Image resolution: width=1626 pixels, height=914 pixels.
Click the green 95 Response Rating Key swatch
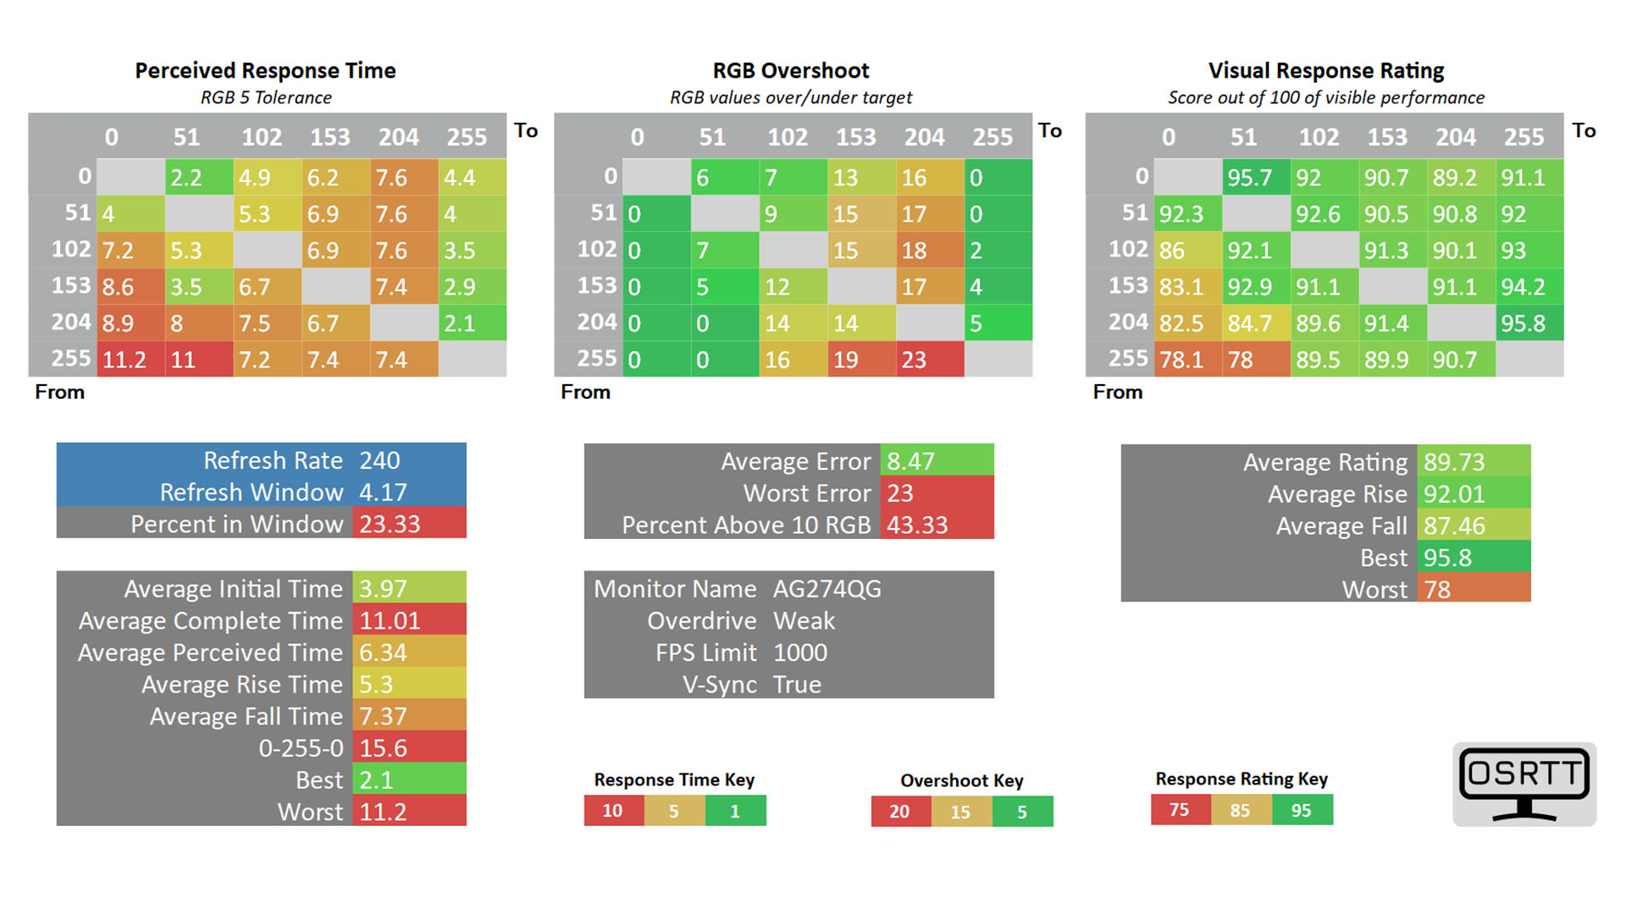(x=1302, y=810)
